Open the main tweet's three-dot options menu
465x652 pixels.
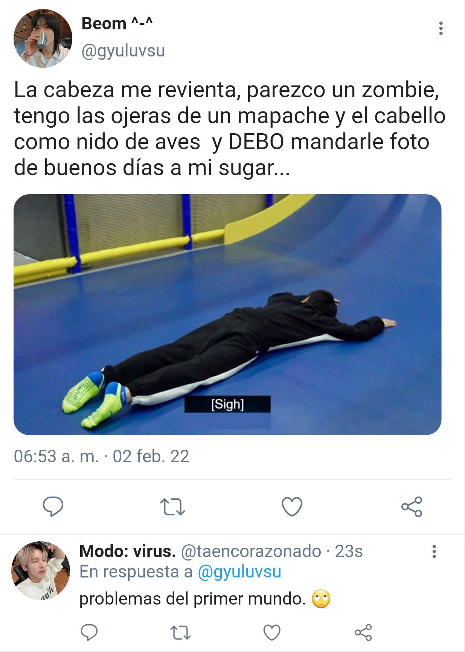(x=441, y=28)
